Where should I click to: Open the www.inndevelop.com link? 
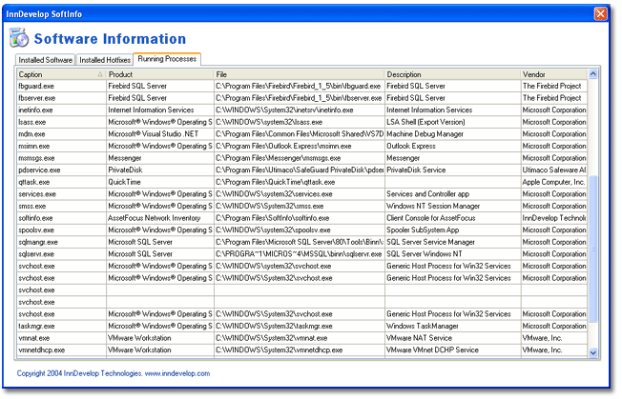point(177,373)
